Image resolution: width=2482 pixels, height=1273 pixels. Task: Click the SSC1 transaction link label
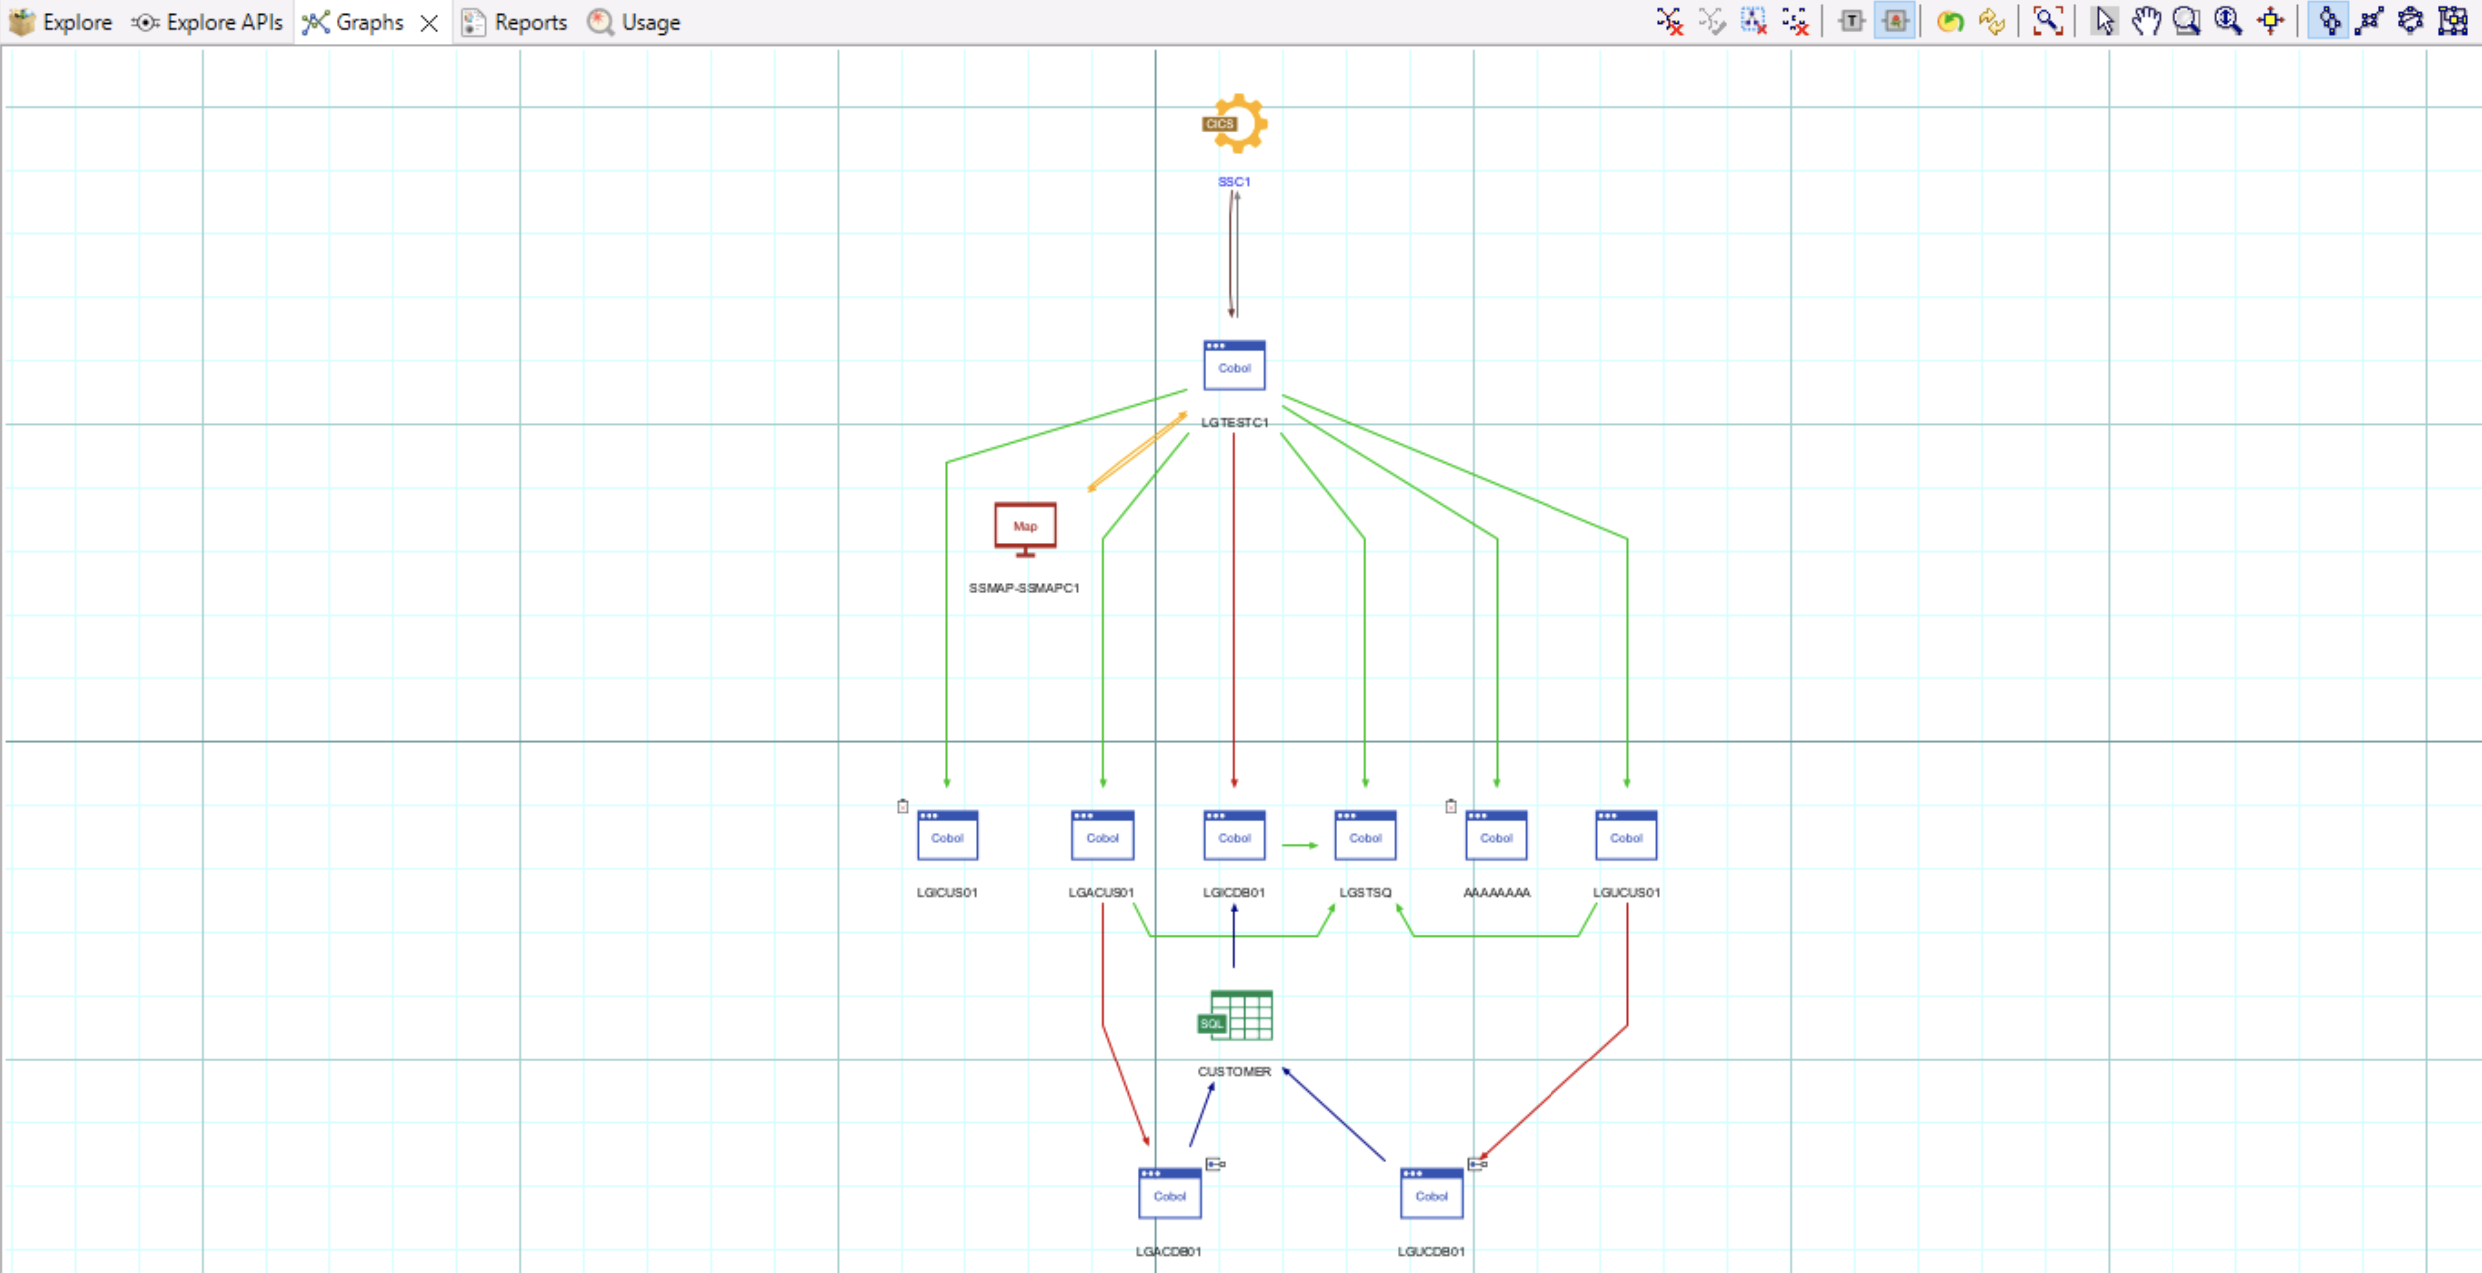[1234, 182]
